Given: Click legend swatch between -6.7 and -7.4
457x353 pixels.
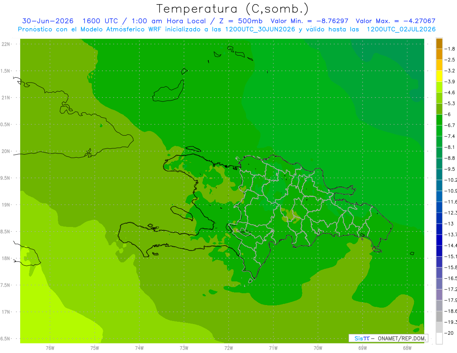Looking at the screenshot, I should click(x=439, y=131).
